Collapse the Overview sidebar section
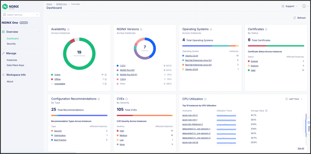The image size is (311, 154). pyautogui.click(x=40, y=32)
